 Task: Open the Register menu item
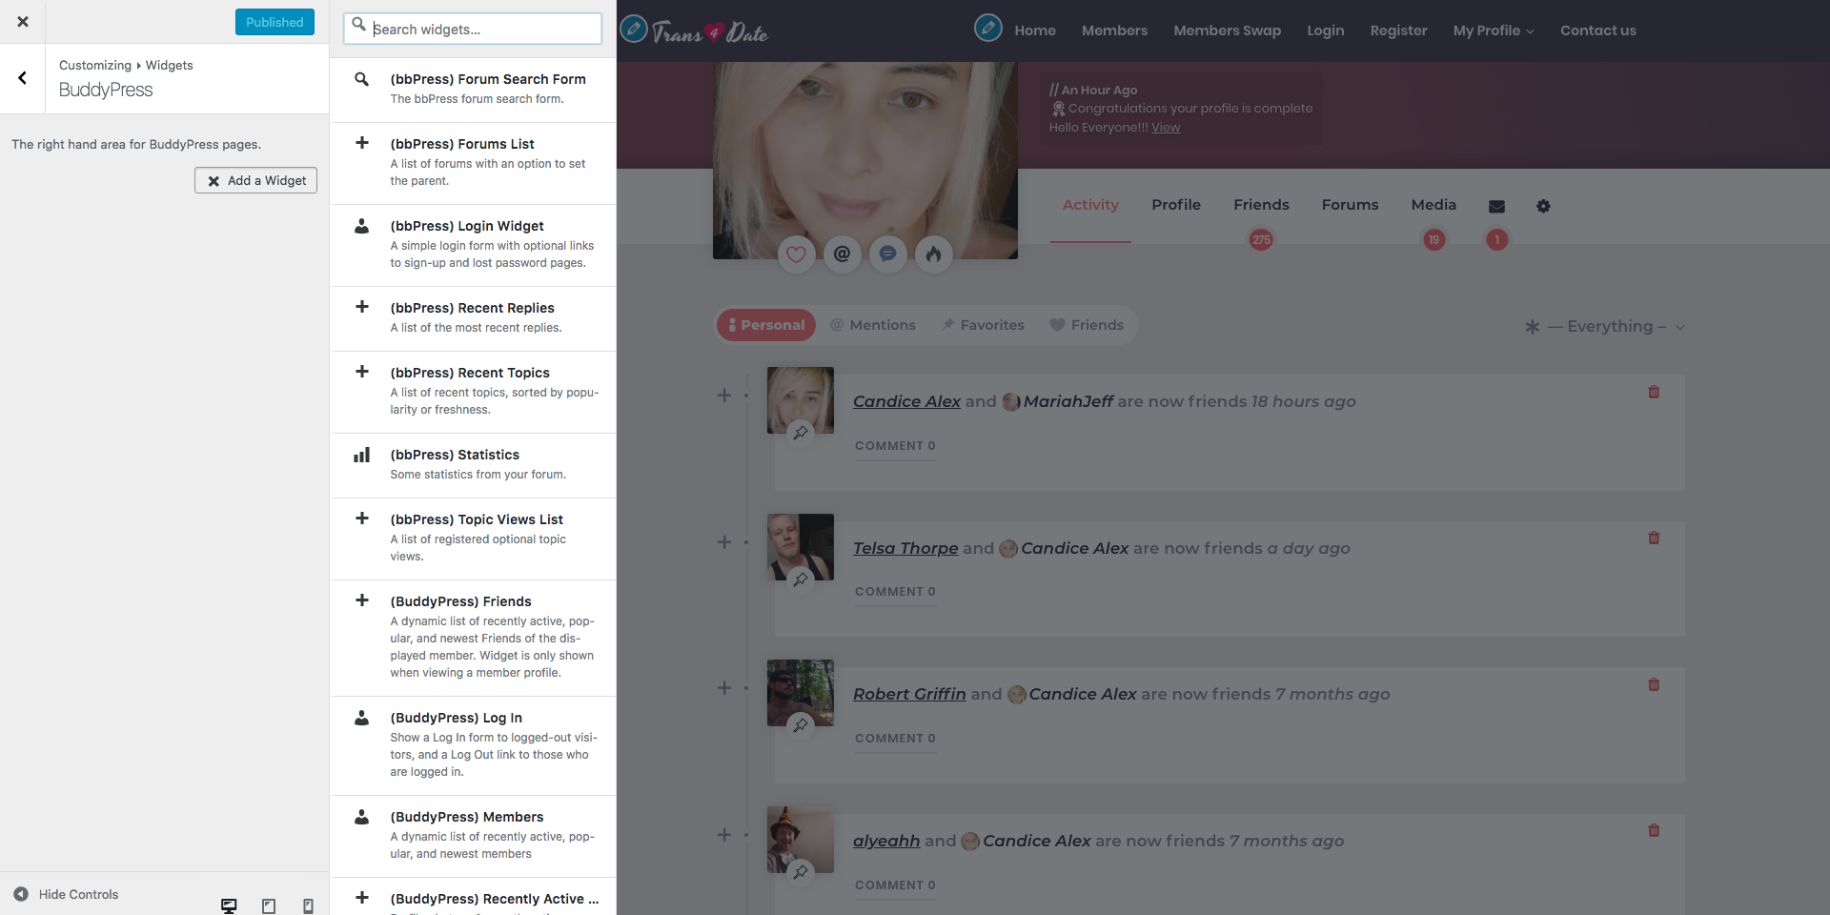[1398, 30]
